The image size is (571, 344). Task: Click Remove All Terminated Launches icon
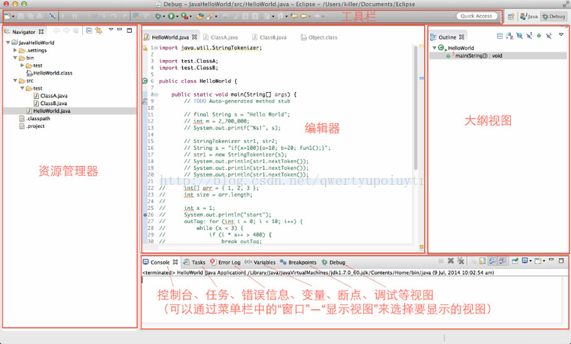461,260
